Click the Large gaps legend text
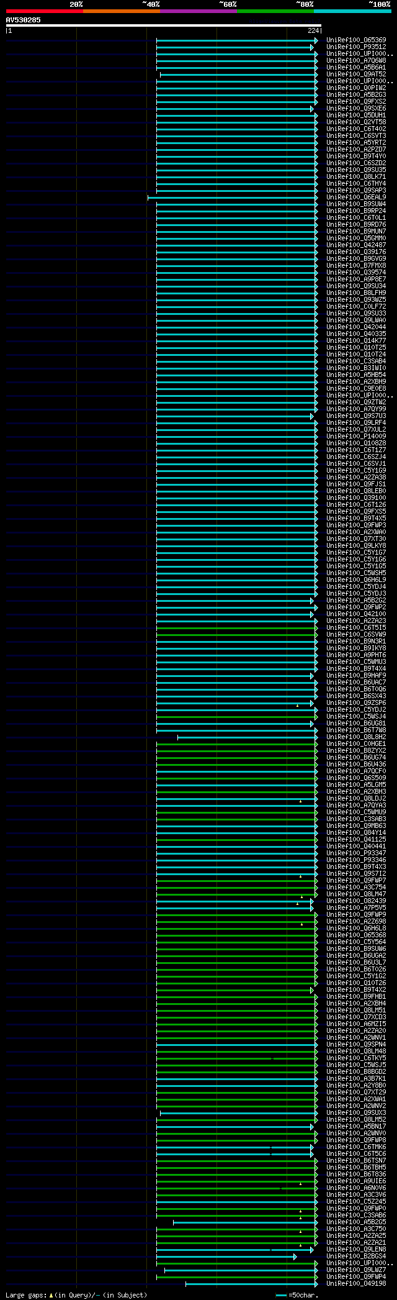The height and width of the screenshot is (1300, 397). 76,1295
